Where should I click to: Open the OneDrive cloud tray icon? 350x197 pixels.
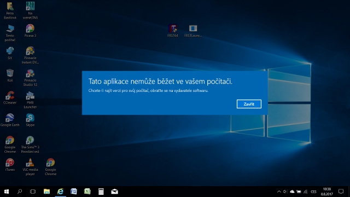coord(292,192)
